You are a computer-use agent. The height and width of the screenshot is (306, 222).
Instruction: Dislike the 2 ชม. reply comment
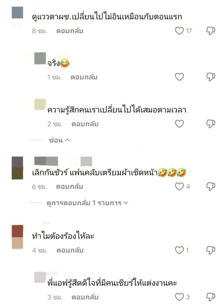tap(211, 124)
